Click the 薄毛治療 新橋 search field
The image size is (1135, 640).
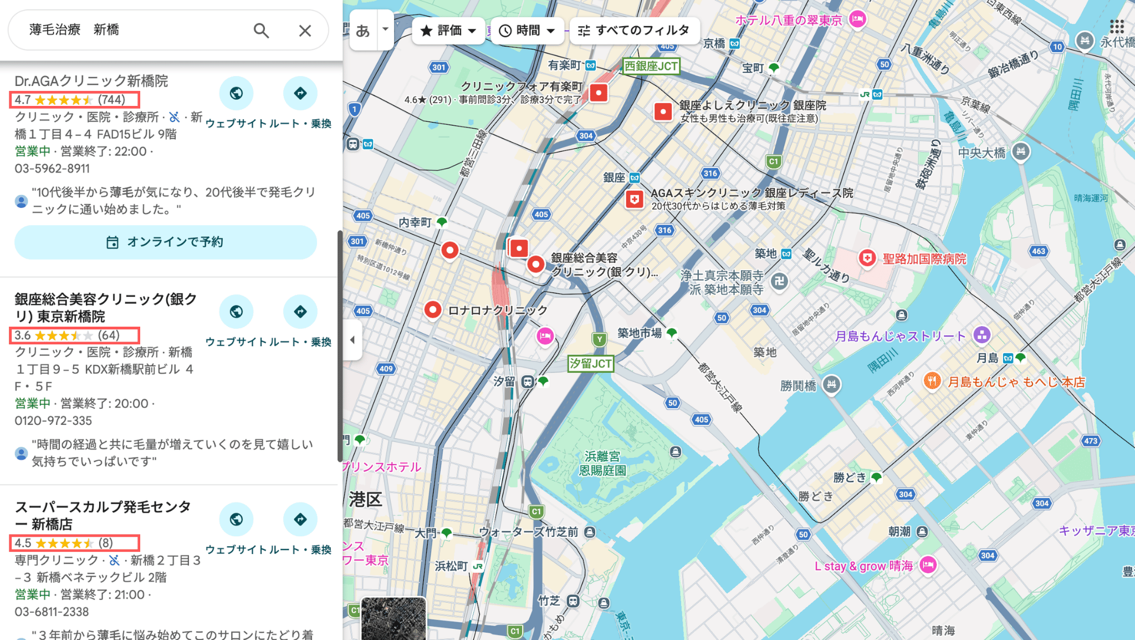pos(133,30)
